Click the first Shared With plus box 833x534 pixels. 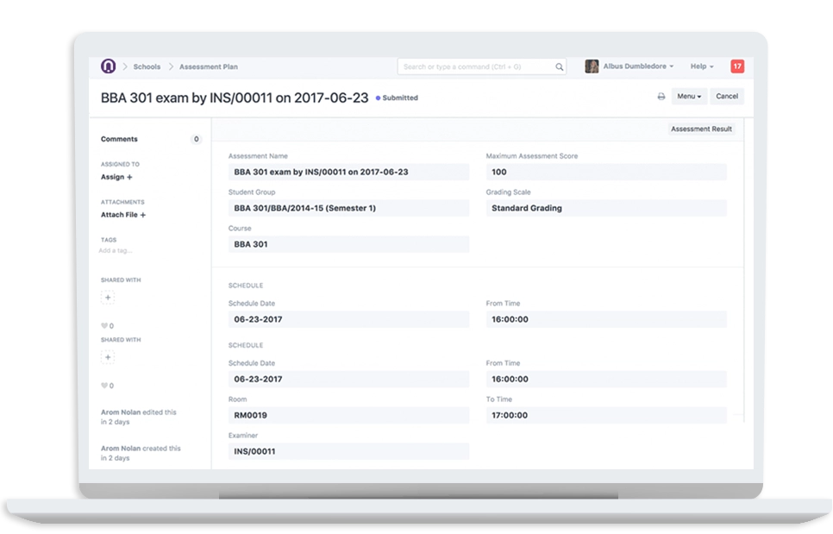(108, 298)
